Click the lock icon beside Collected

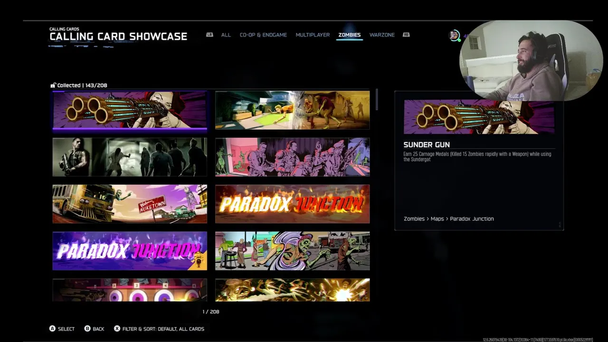(53, 85)
